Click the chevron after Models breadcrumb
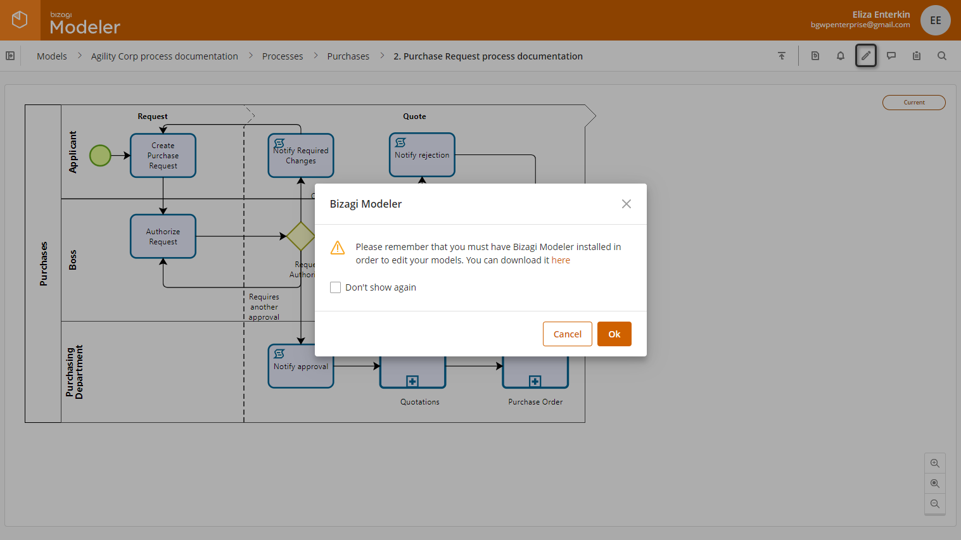Screen dimensions: 961x540 [x=79, y=56]
